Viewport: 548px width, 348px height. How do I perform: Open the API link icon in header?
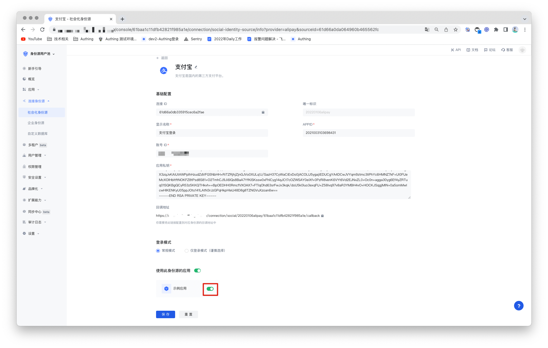point(456,50)
